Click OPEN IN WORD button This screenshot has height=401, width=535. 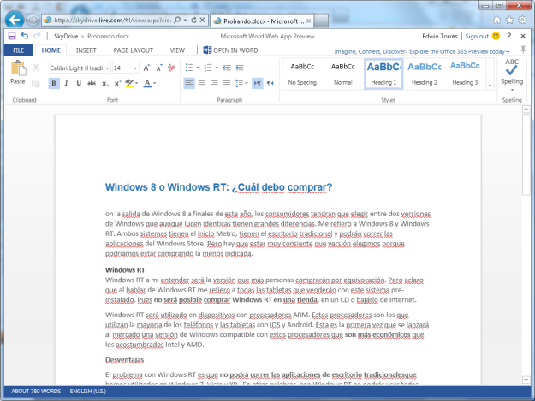point(230,50)
